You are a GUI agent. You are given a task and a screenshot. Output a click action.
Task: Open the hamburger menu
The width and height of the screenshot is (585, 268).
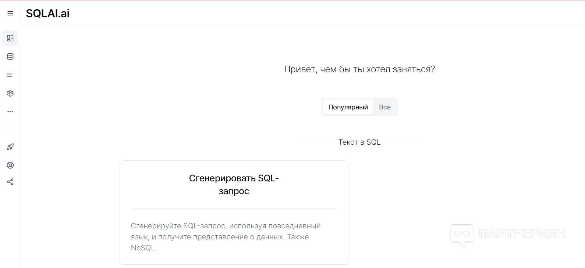10,14
